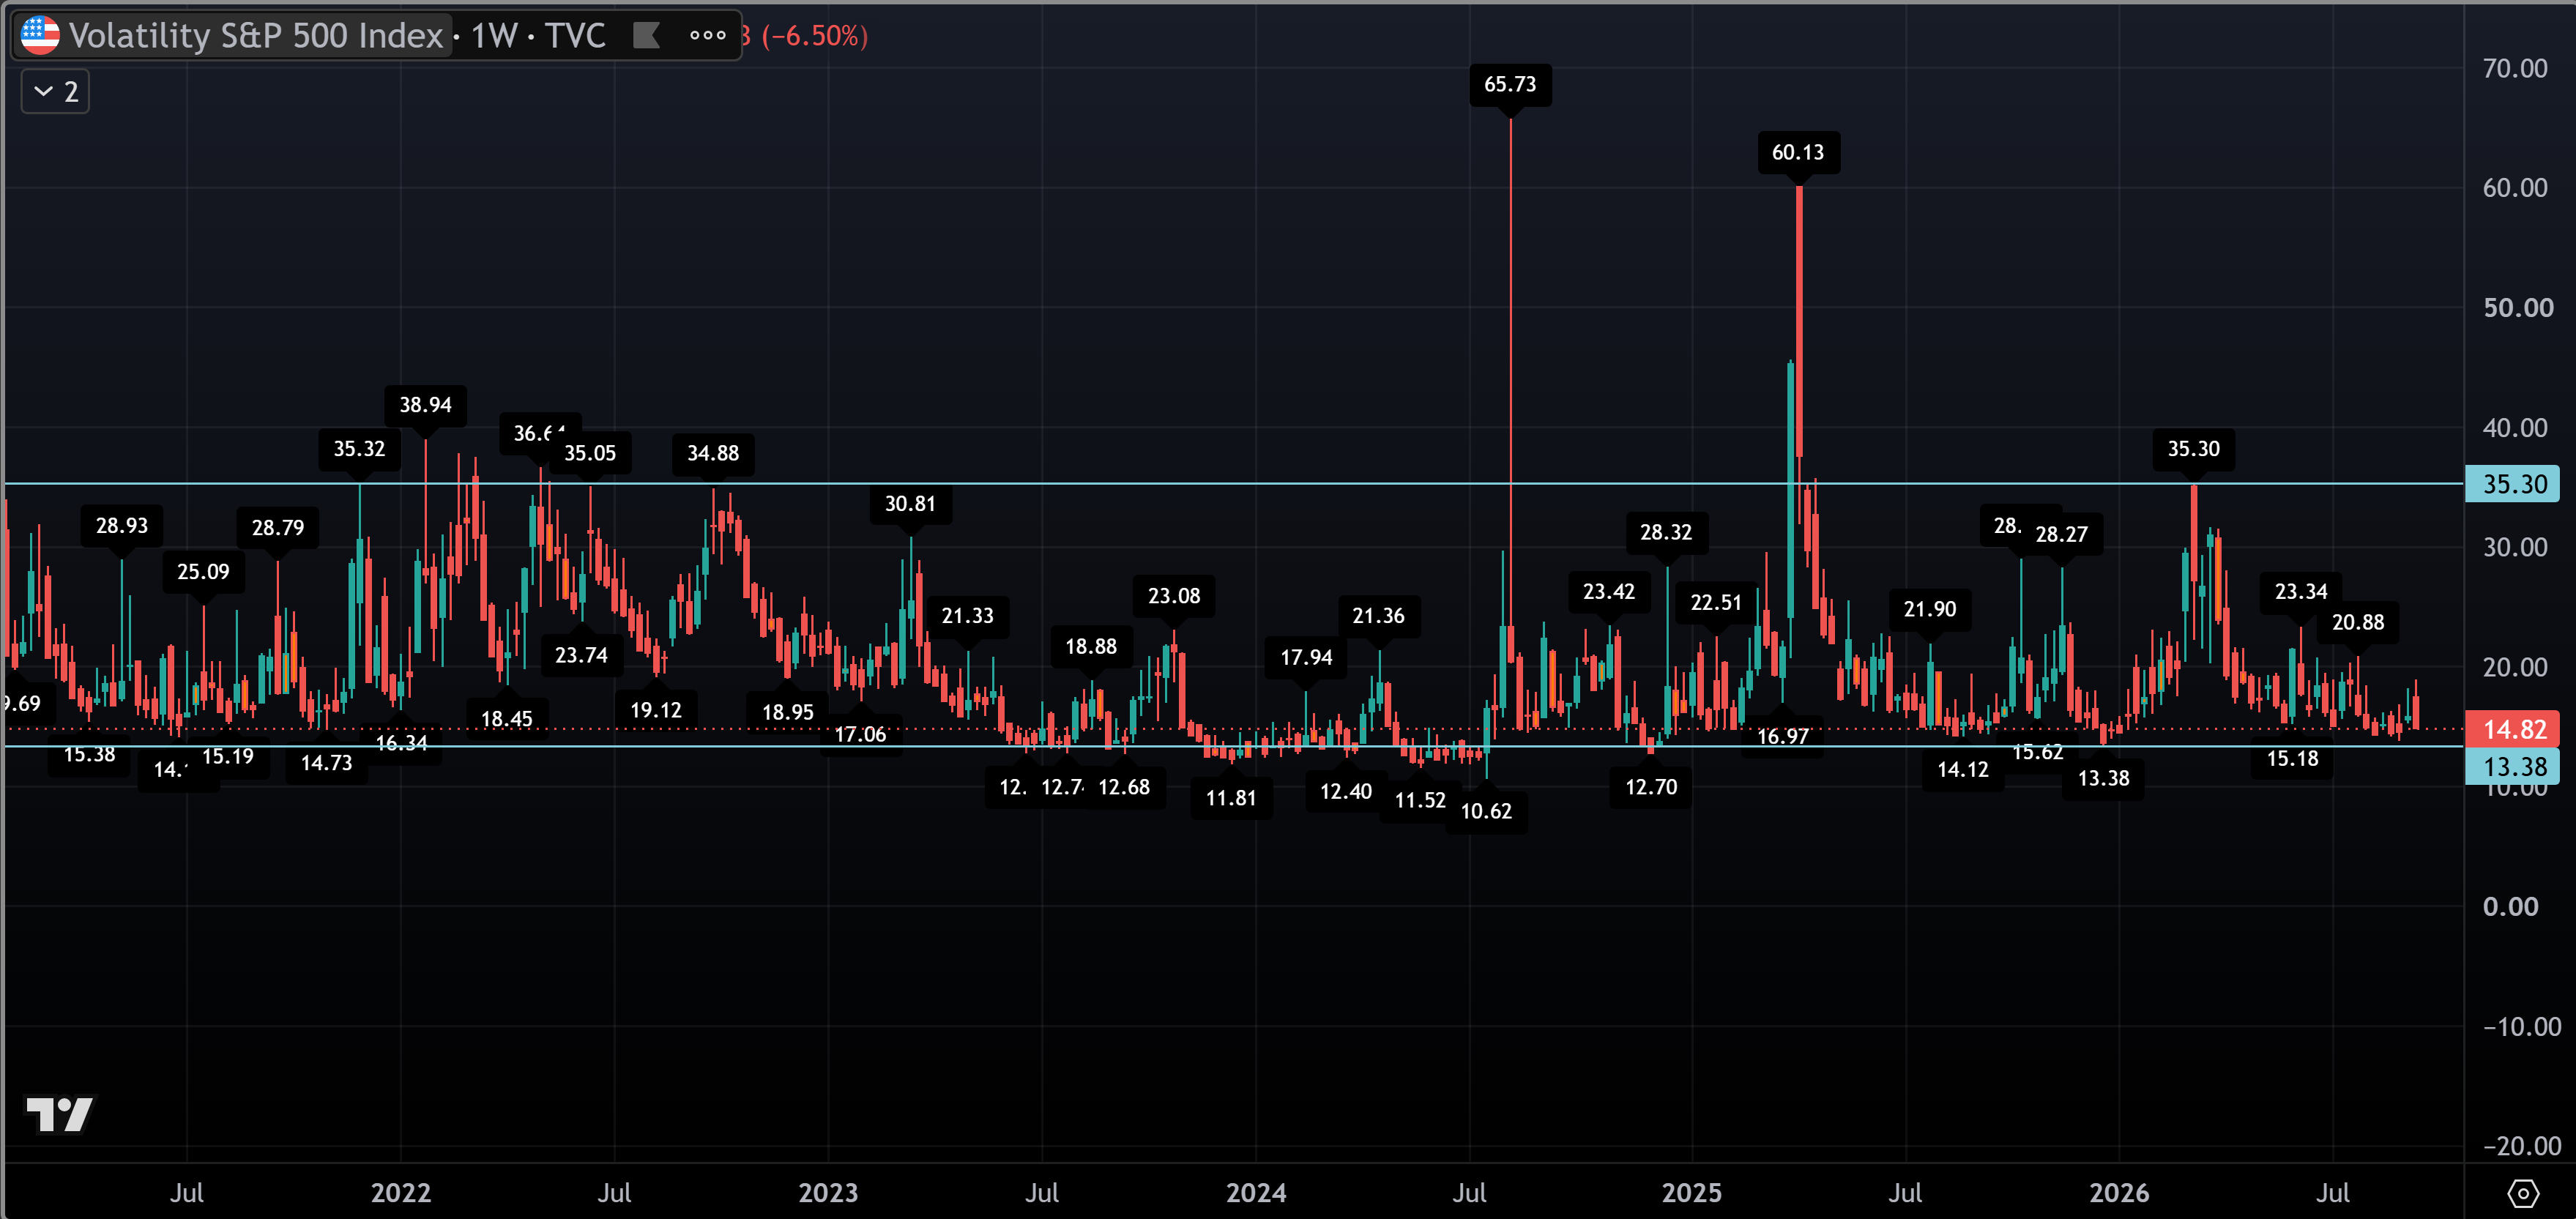The image size is (2576, 1219).
Task: Click the 2026 label on time axis
Action: pyautogui.click(x=2119, y=1193)
